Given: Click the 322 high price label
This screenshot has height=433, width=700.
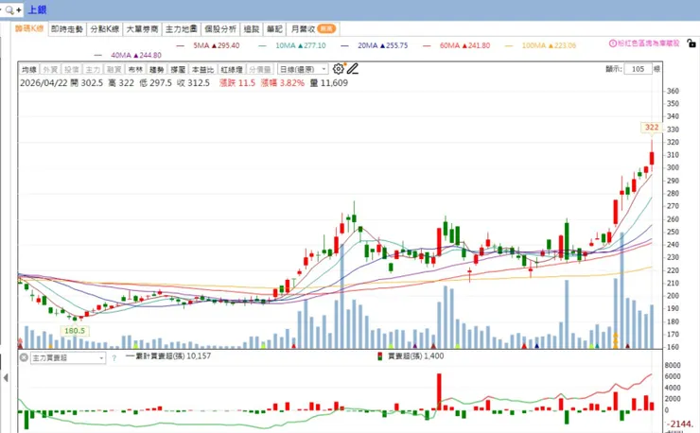Looking at the screenshot, I should pyautogui.click(x=652, y=128).
